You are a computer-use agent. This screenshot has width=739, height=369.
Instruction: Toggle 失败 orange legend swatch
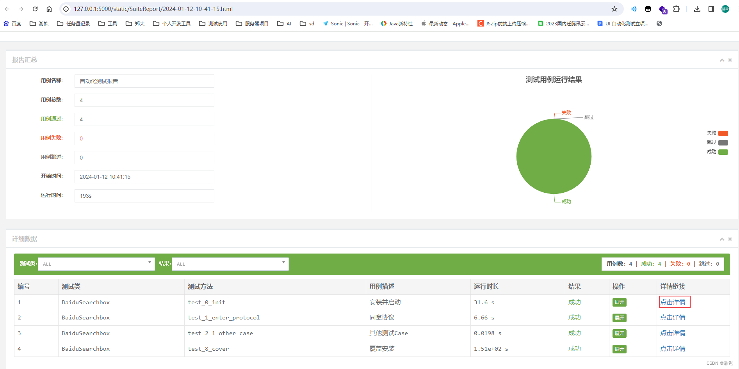coord(723,133)
